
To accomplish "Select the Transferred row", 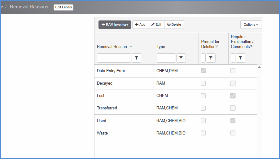I will click(x=124, y=108).
